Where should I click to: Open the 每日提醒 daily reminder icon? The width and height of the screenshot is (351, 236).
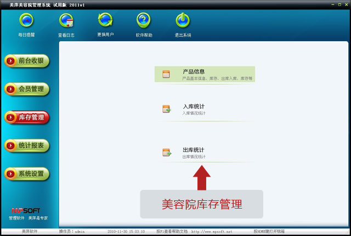tap(26, 21)
